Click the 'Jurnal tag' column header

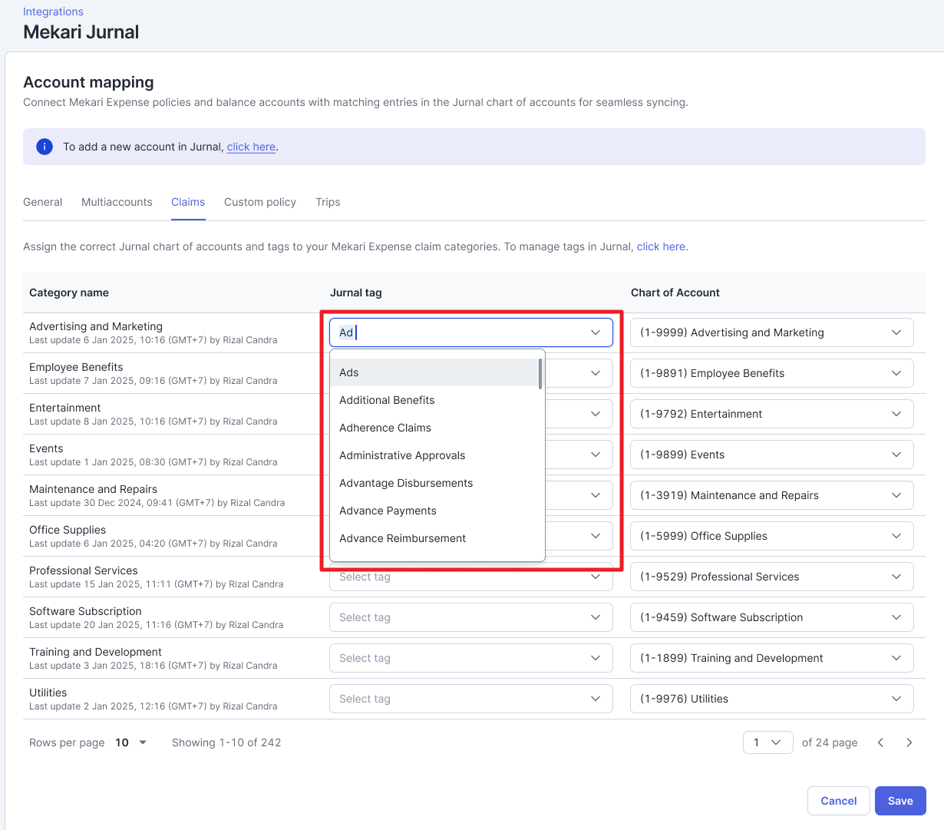tap(356, 293)
